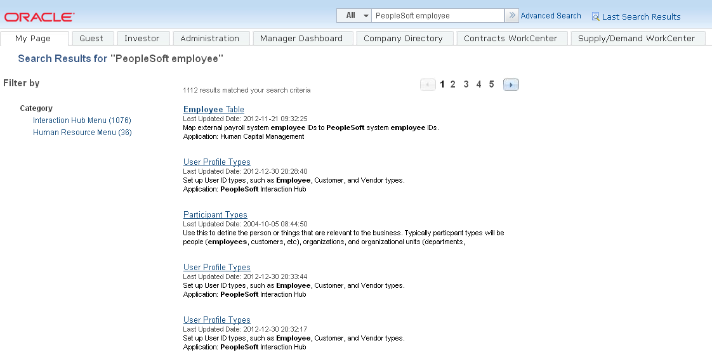Go to results page 5
This screenshot has height=357, width=712.
[491, 84]
